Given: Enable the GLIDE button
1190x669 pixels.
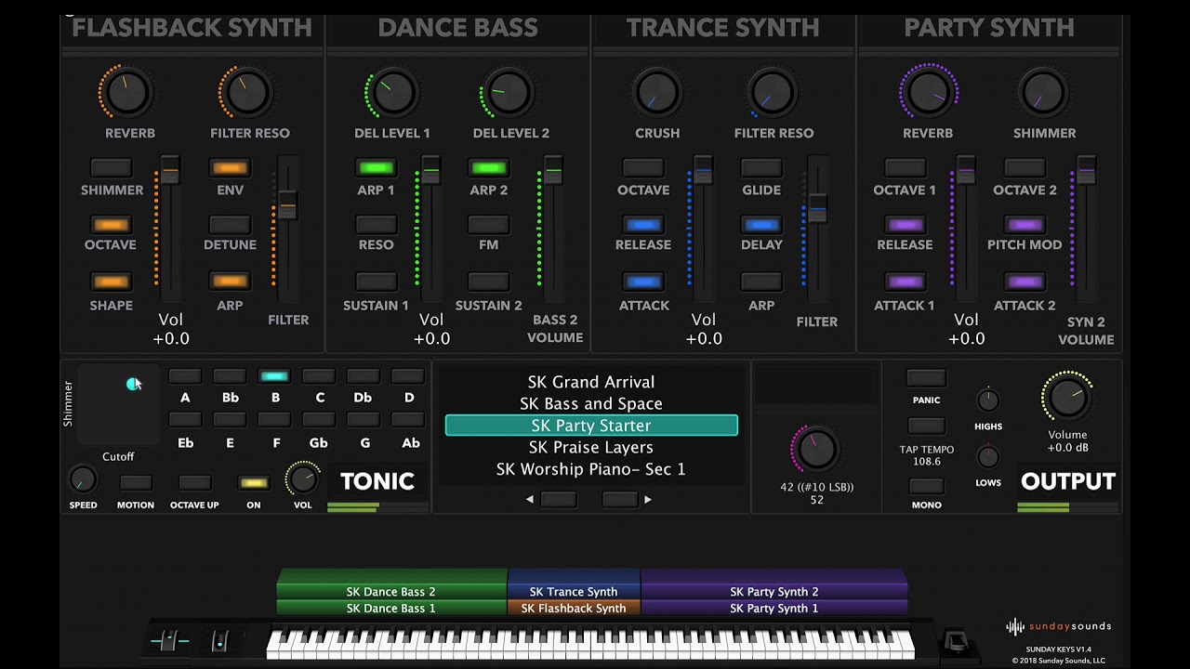Looking at the screenshot, I should click(761, 168).
